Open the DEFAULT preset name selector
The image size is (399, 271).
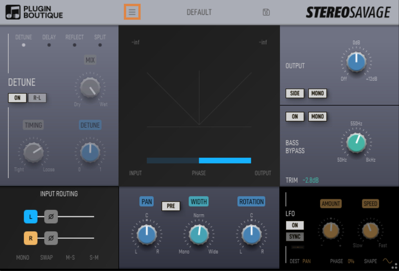coord(199,12)
